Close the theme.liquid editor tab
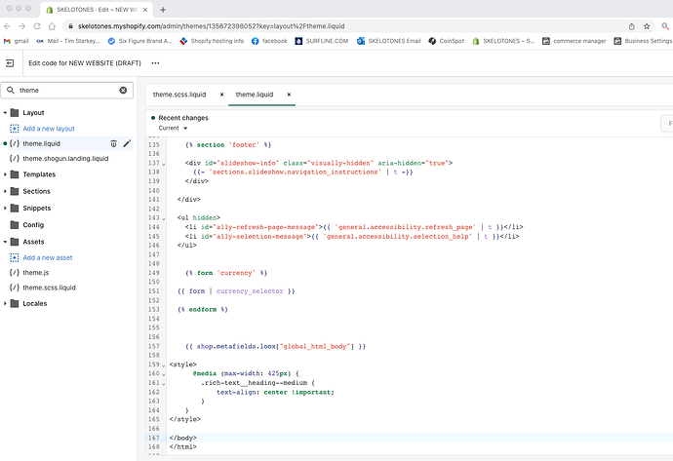This screenshot has height=461, width=673. click(290, 95)
